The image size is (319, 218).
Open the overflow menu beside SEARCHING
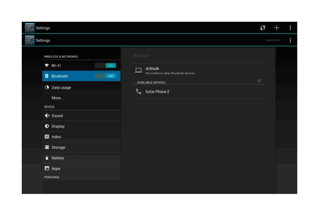[x=290, y=40]
